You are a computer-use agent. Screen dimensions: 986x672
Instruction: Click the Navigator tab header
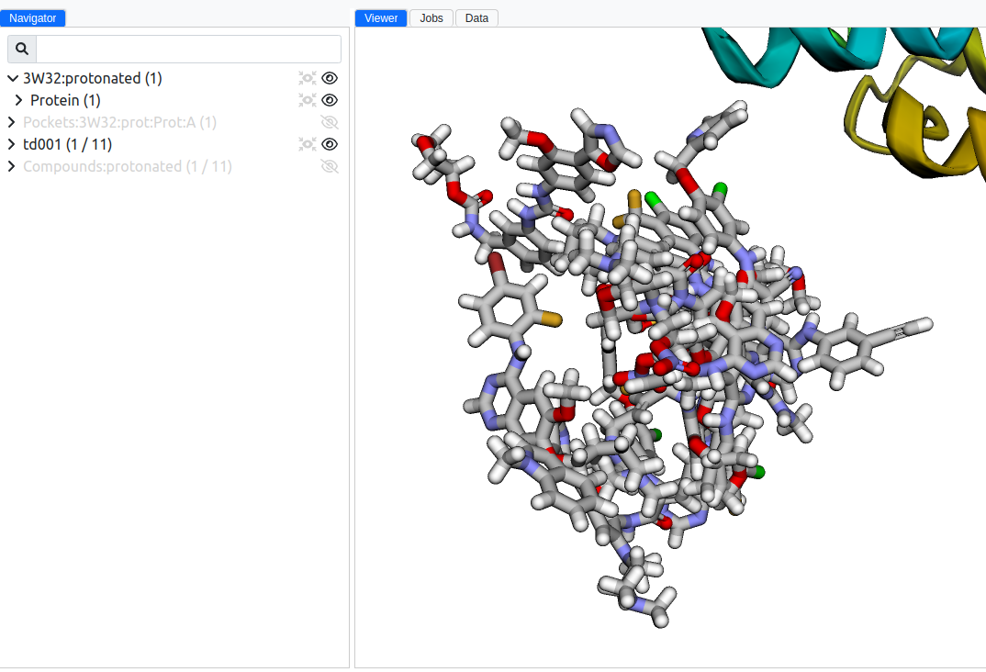click(x=33, y=17)
